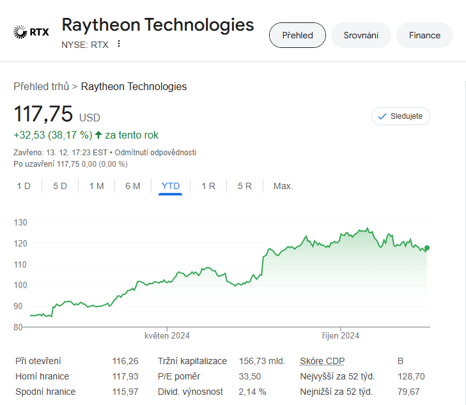
Task: Click the Spodní hranice value 115,97
Action: [125, 392]
